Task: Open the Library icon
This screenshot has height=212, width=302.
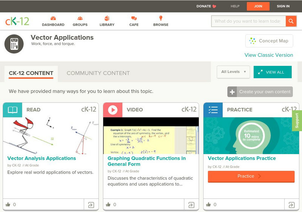Action: (107, 18)
